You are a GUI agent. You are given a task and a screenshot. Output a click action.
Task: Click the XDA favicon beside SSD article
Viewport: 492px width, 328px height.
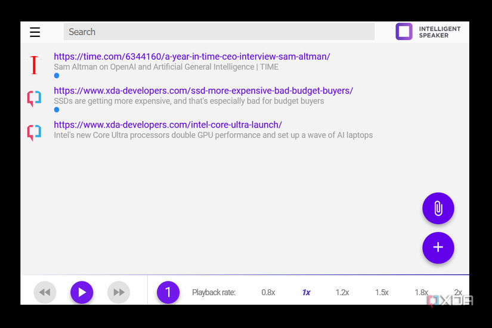coord(34,98)
